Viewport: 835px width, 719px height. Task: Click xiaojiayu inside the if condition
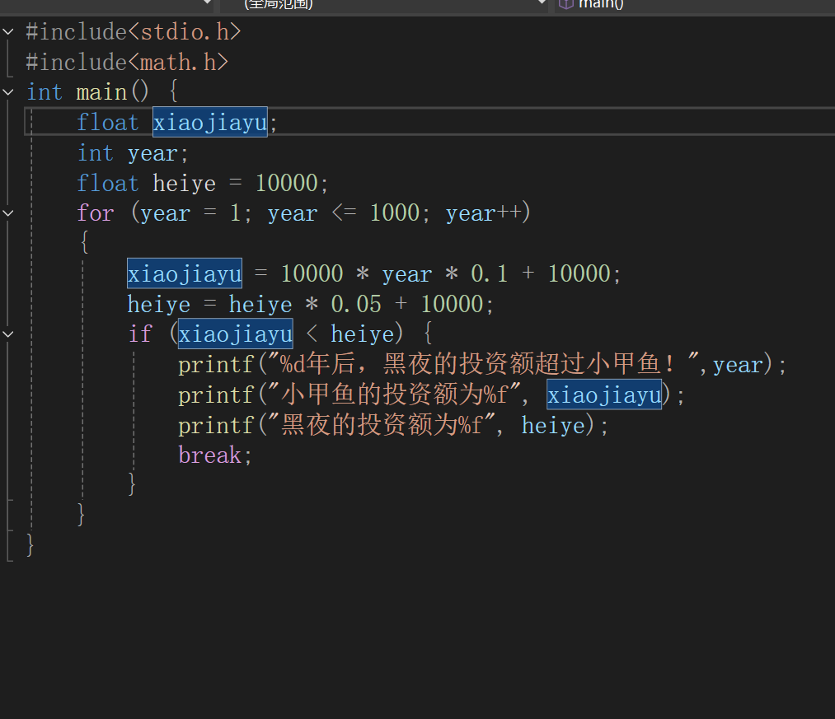click(x=236, y=334)
